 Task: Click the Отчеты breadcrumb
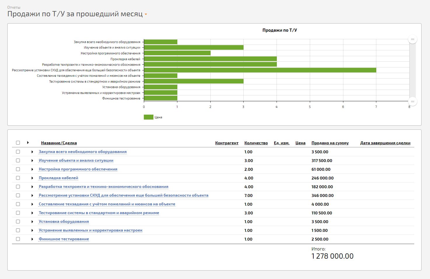pyautogui.click(x=14, y=7)
